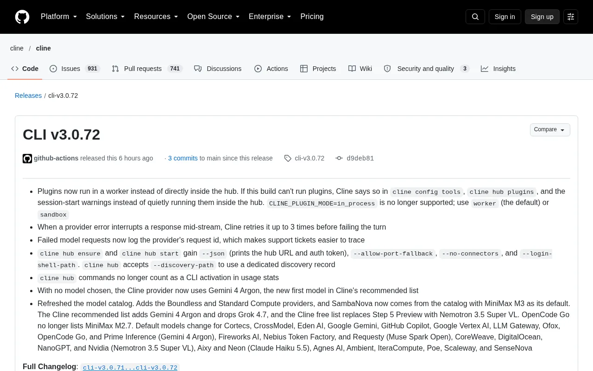Open the Actions tab
This screenshot has height=371, width=593.
[x=271, y=69]
